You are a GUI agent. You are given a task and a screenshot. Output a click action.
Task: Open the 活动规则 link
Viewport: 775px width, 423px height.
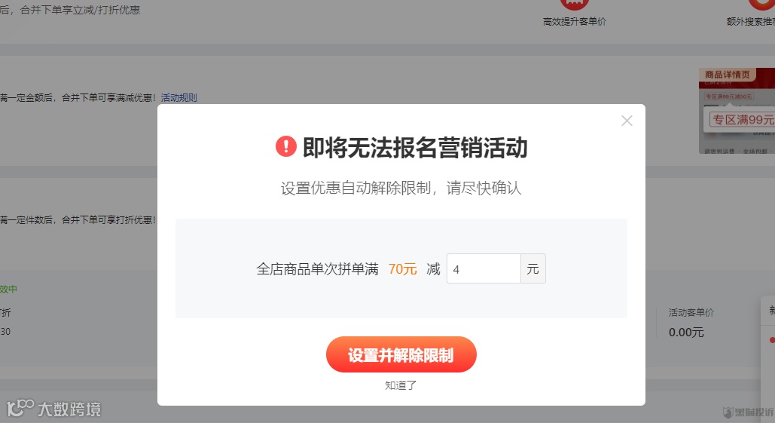179,97
